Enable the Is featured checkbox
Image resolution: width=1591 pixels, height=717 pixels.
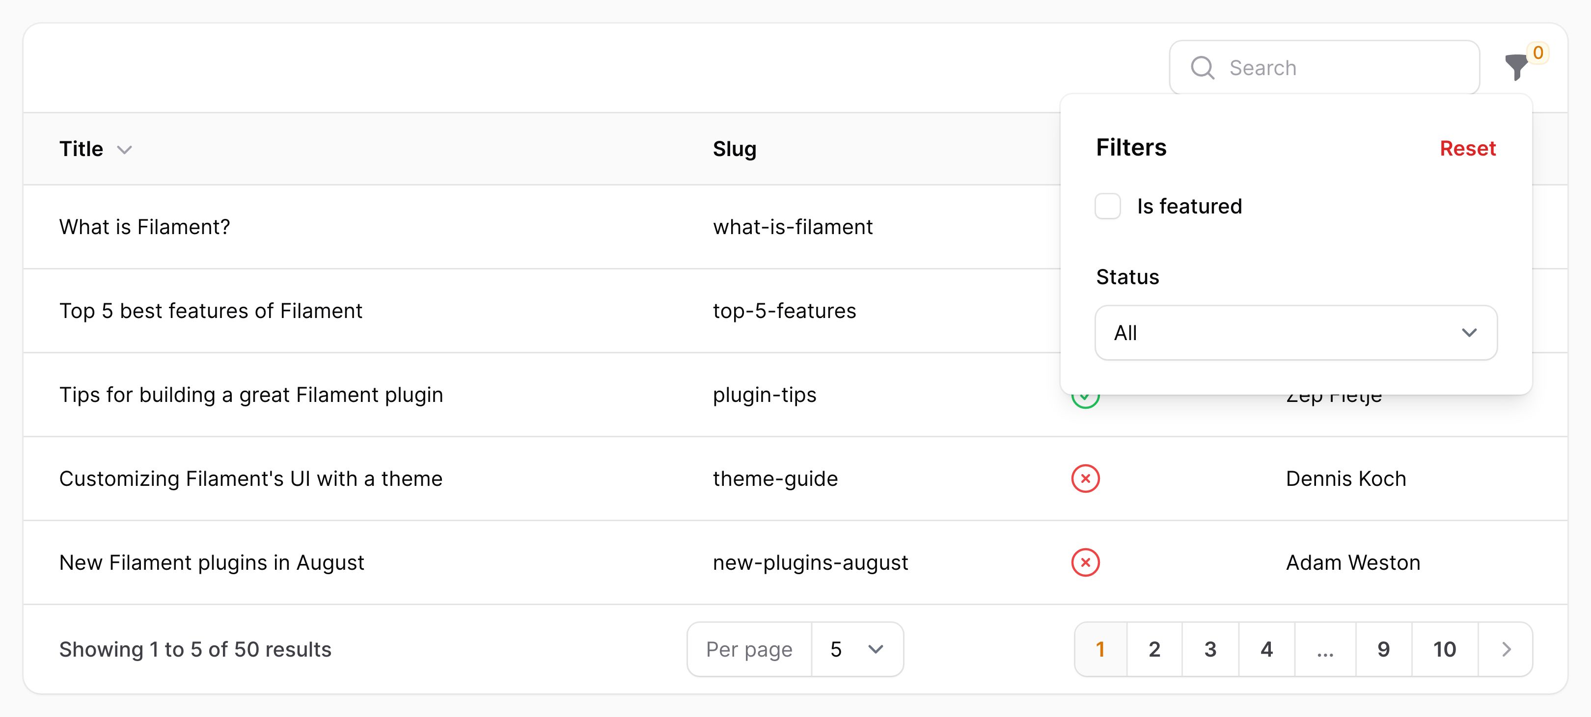click(1107, 206)
